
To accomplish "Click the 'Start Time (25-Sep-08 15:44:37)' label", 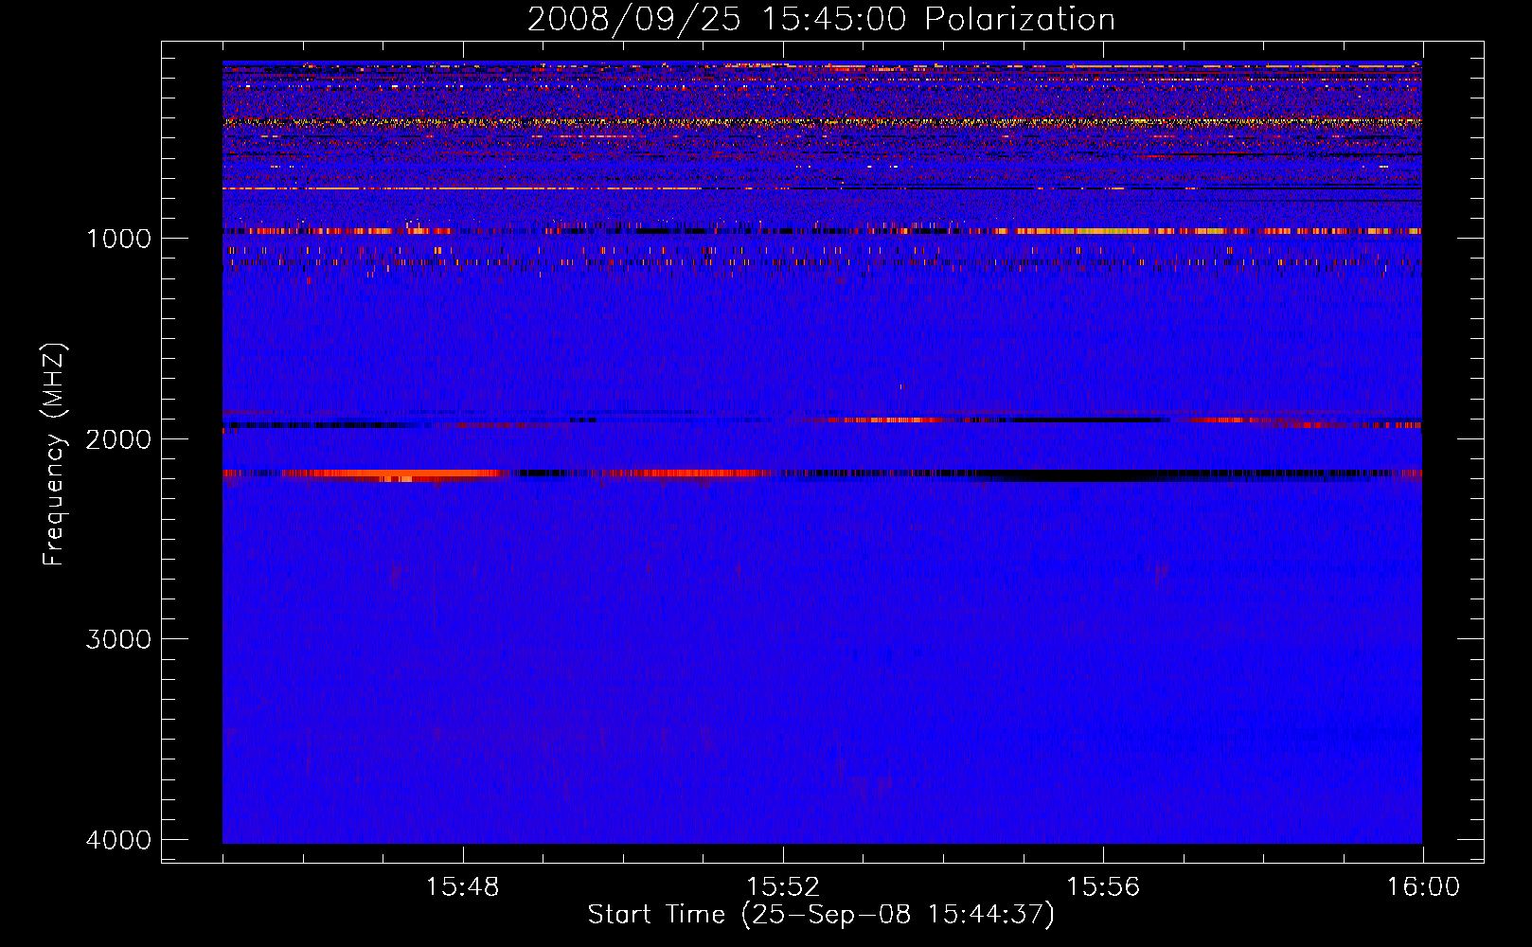I will click(821, 915).
